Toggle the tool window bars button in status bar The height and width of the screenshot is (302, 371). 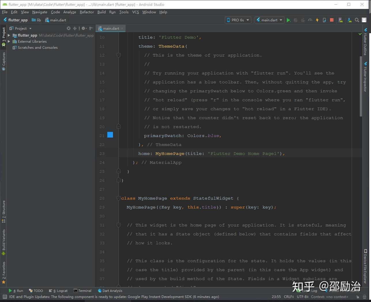pos(5,297)
